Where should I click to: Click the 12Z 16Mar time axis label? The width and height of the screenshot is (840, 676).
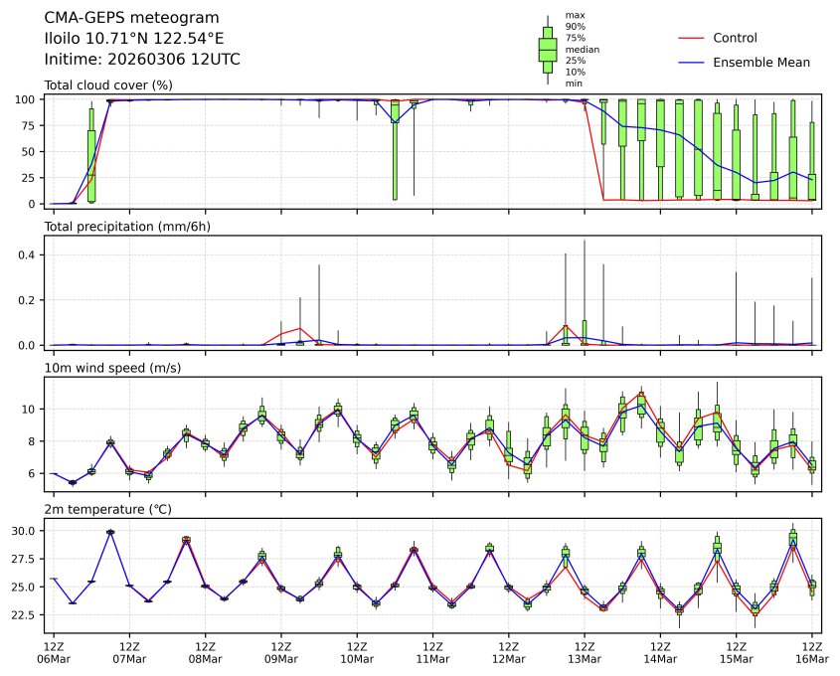(x=812, y=652)
